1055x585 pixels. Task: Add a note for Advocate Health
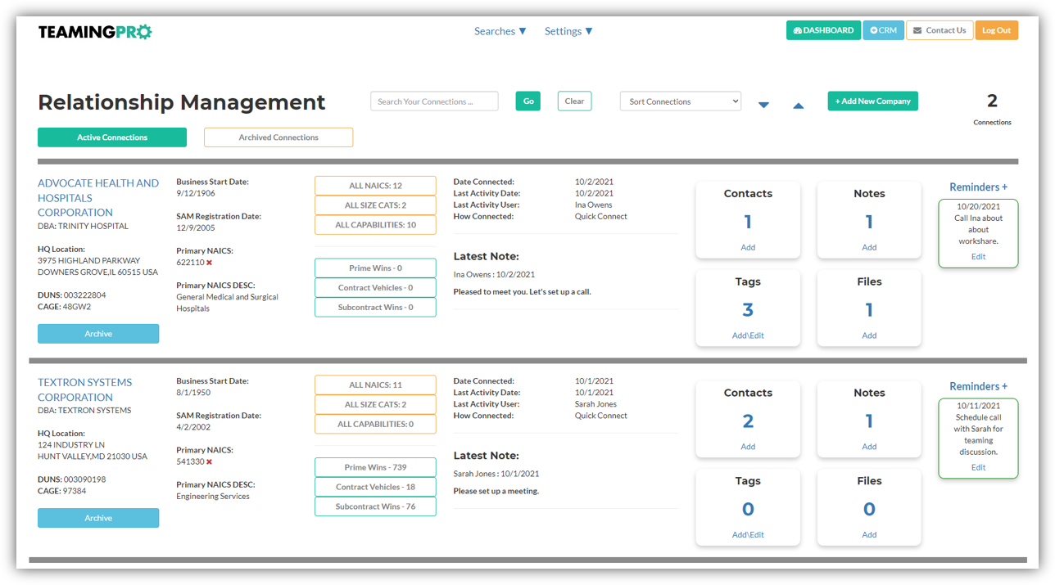869,247
